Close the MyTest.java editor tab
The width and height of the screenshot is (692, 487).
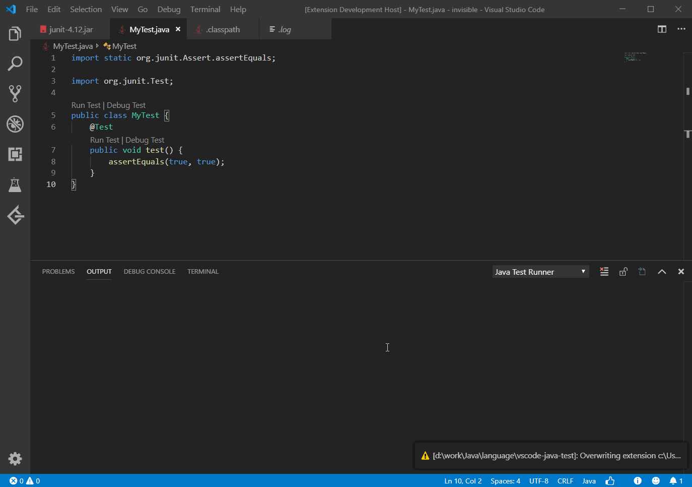point(178,29)
